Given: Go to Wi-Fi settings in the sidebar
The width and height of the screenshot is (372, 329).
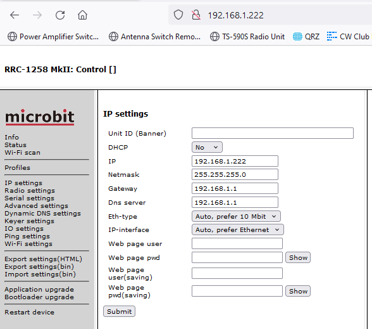Looking at the screenshot, I should [28, 244].
